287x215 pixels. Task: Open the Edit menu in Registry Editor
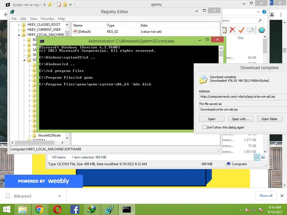[23, 19]
